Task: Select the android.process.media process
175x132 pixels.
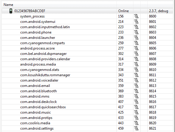Action: (38, 64)
